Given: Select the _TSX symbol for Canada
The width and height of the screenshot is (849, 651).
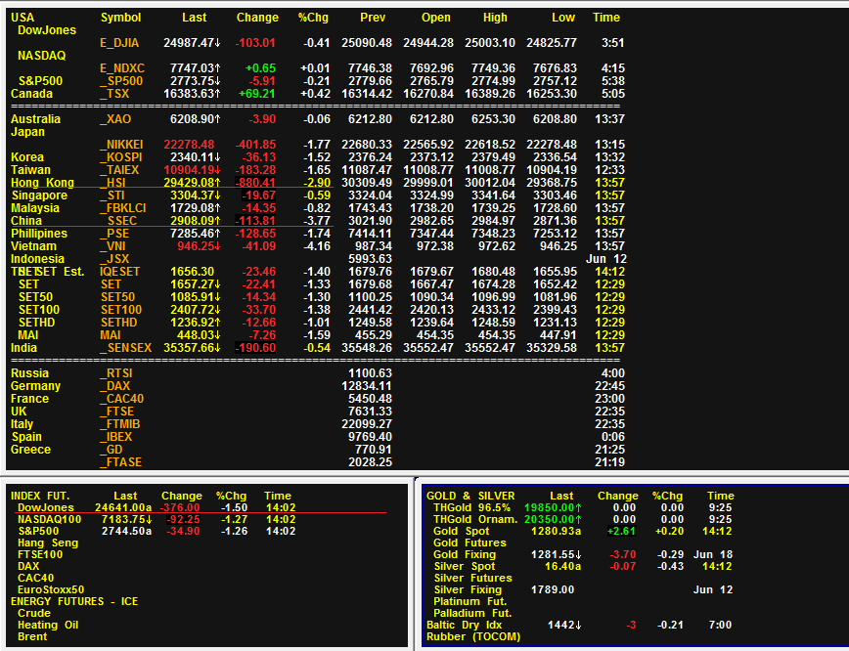Looking at the screenshot, I should [x=114, y=94].
